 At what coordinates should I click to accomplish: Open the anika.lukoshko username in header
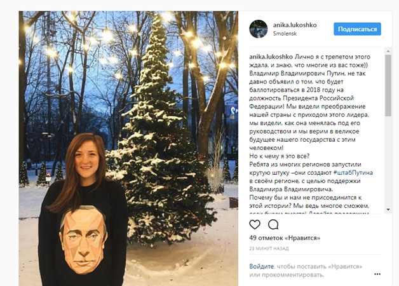295,25
